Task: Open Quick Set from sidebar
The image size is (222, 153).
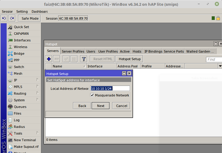Action: (x=24, y=27)
